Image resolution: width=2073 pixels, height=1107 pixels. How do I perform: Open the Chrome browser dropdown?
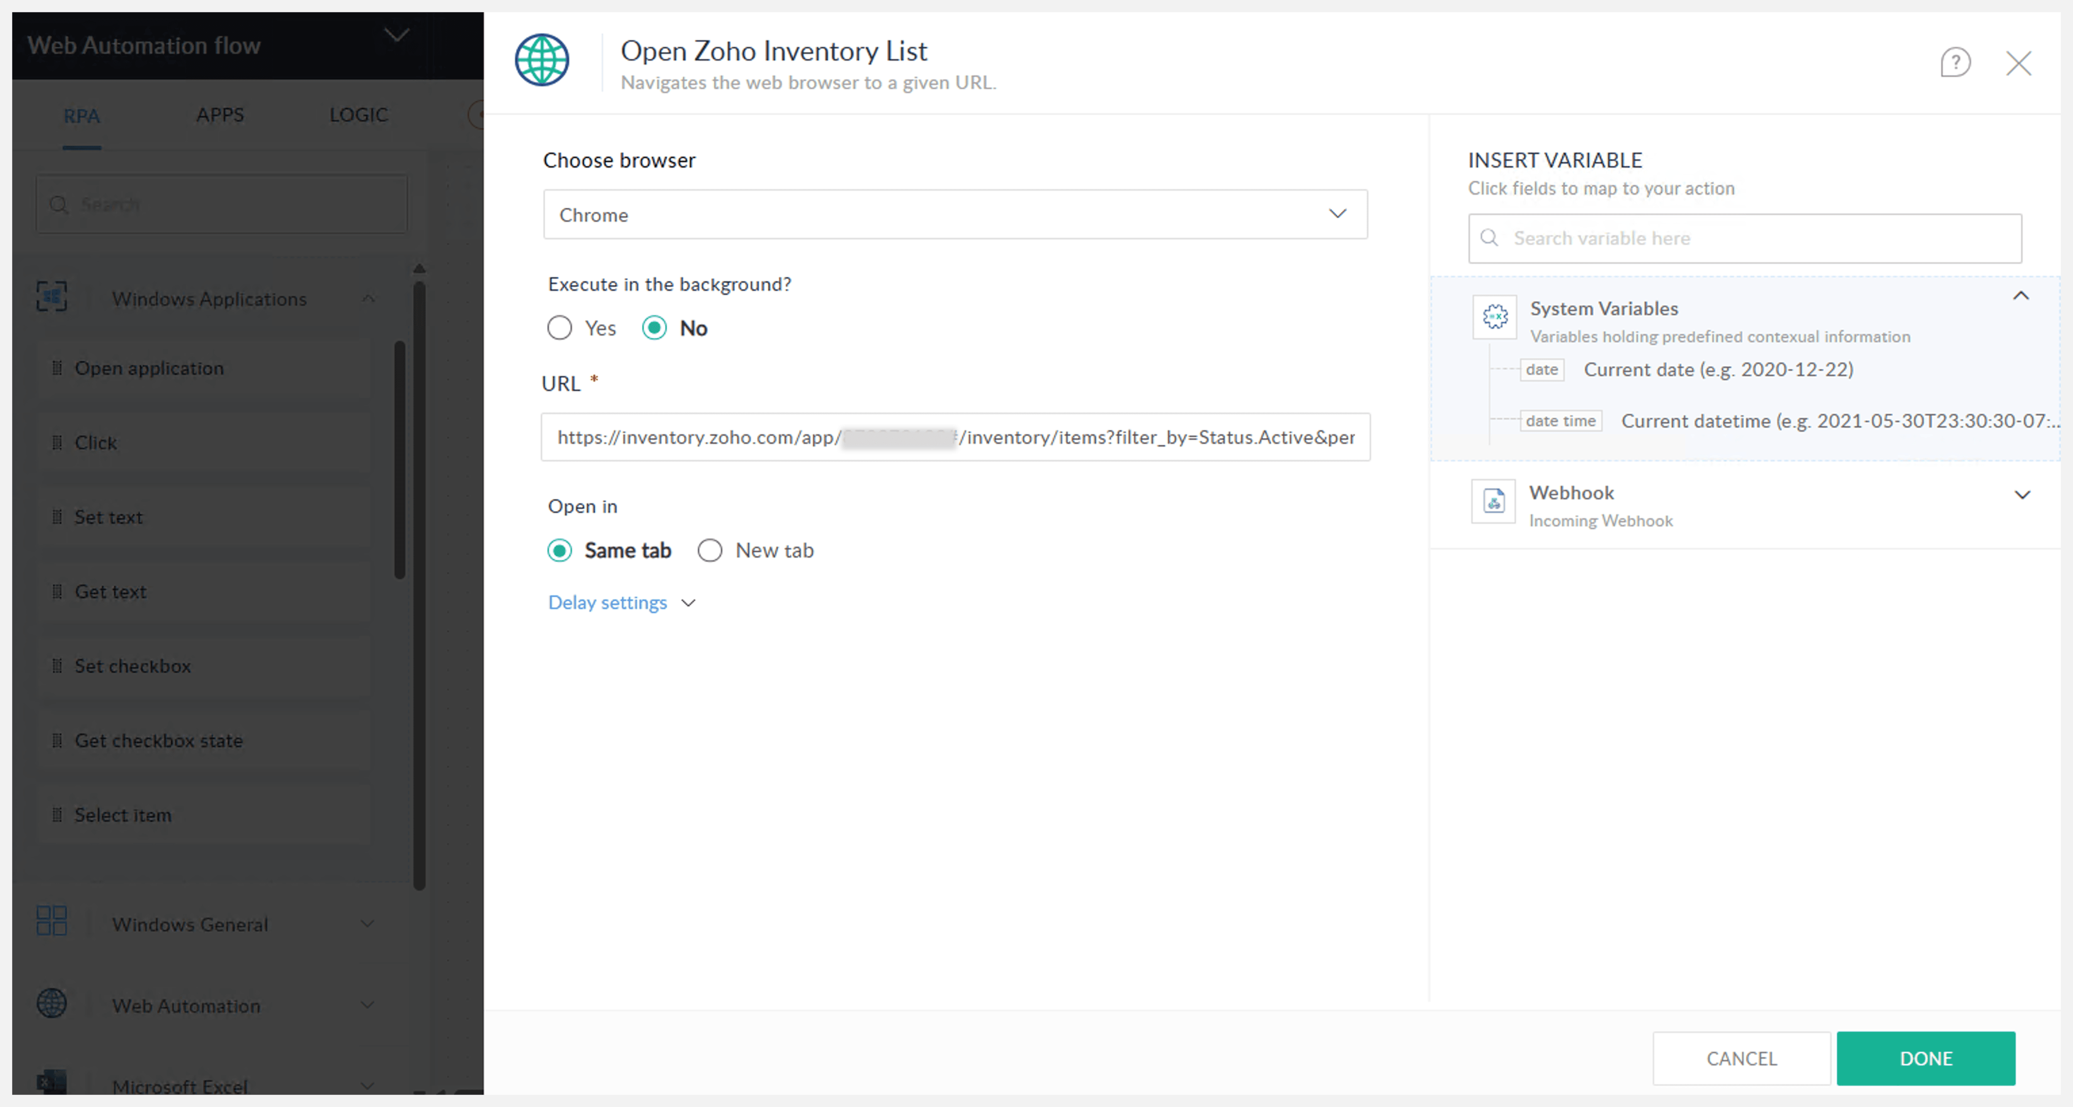click(954, 214)
